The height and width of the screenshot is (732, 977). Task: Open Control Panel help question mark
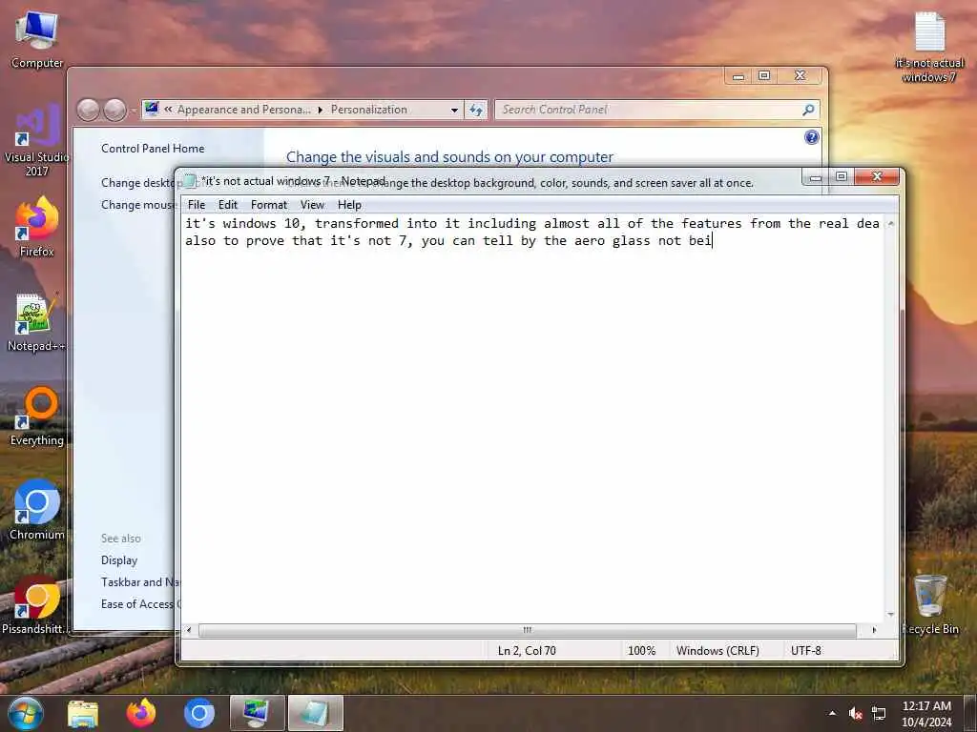coord(811,137)
